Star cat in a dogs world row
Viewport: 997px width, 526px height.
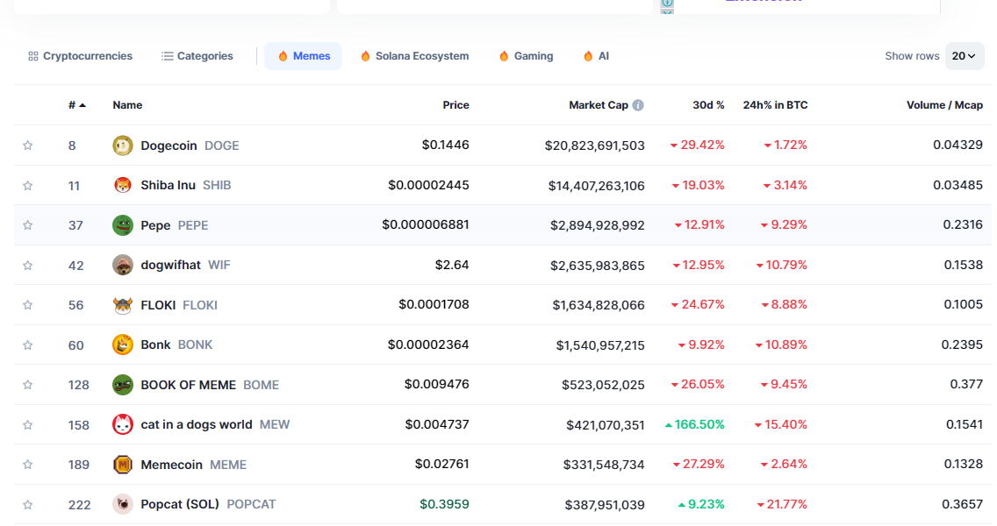[x=28, y=424]
